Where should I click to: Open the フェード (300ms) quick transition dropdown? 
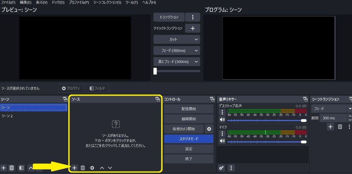pos(177,51)
